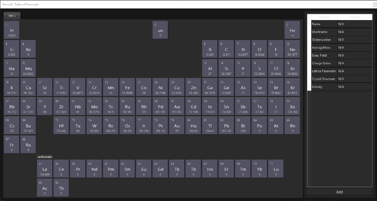Select the Lanthanum (La) tile in Lanthanoids

click(45, 169)
